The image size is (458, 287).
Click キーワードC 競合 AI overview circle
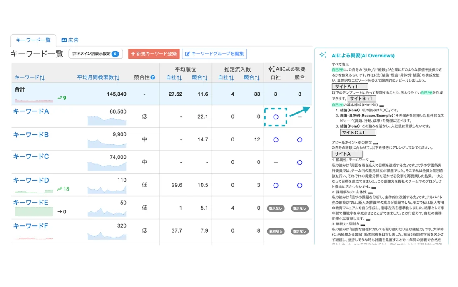click(x=300, y=163)
